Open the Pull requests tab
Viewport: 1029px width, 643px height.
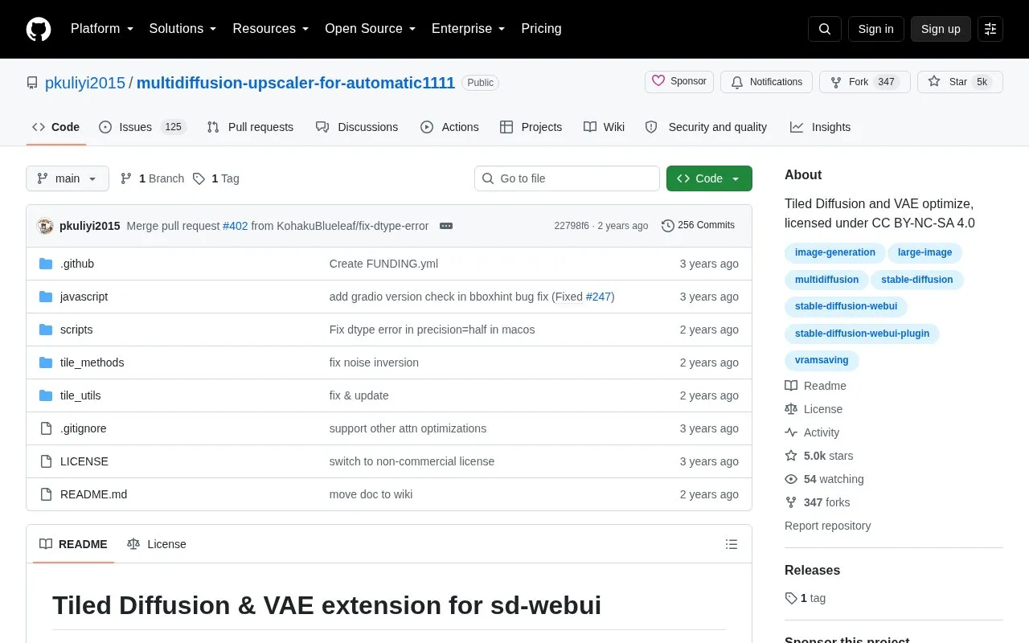click(x=250, y=127)
